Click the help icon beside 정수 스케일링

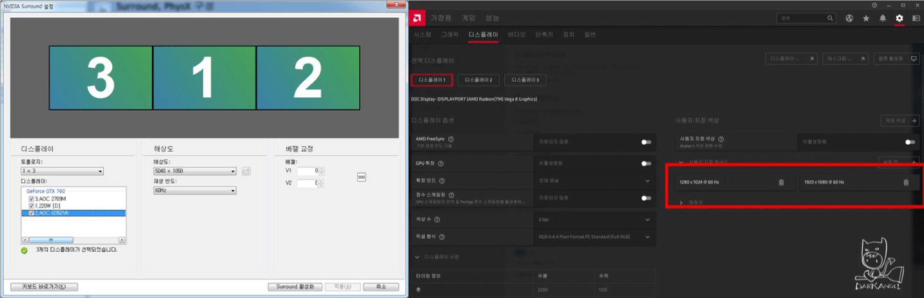[451, 194]
